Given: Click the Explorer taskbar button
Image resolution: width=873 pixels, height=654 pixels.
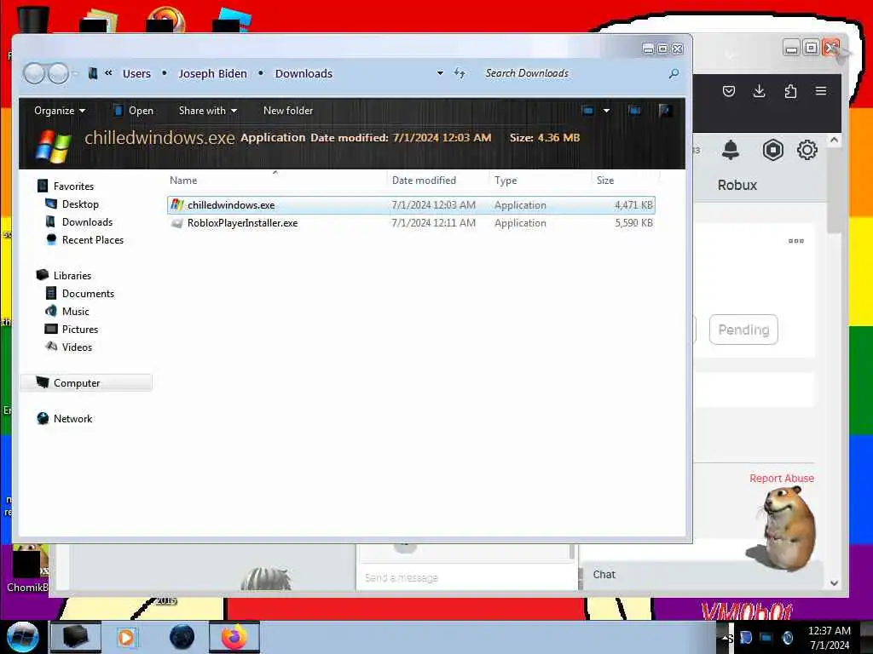Looking at the screenshot, I should [x=76, y=637].
